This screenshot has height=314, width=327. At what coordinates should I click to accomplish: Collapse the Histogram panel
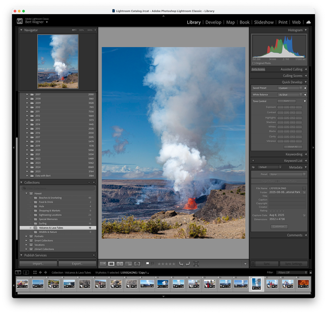click(306, 30)
